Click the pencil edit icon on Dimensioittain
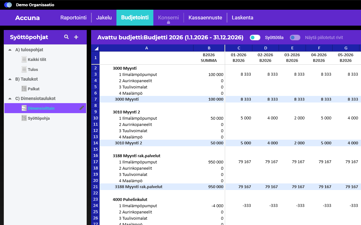Viewport: 361px width, 225px height. pos(82,108)
